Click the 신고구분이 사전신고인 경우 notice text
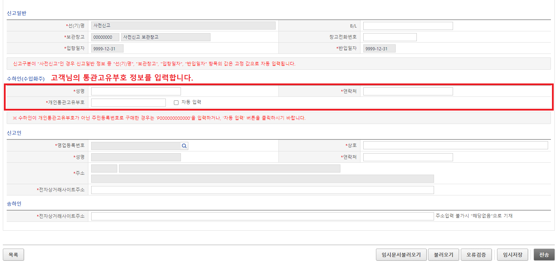The height and width of the screenshot is (275, 559). 154,64
